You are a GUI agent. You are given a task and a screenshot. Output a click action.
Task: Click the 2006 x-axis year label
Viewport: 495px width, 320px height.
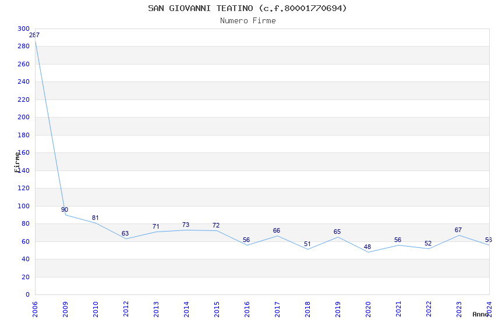coord(35,310)
